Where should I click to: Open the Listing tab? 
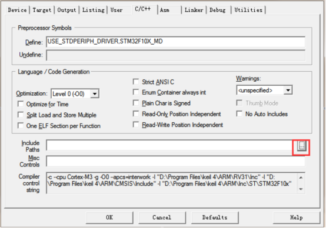[93, 10]
